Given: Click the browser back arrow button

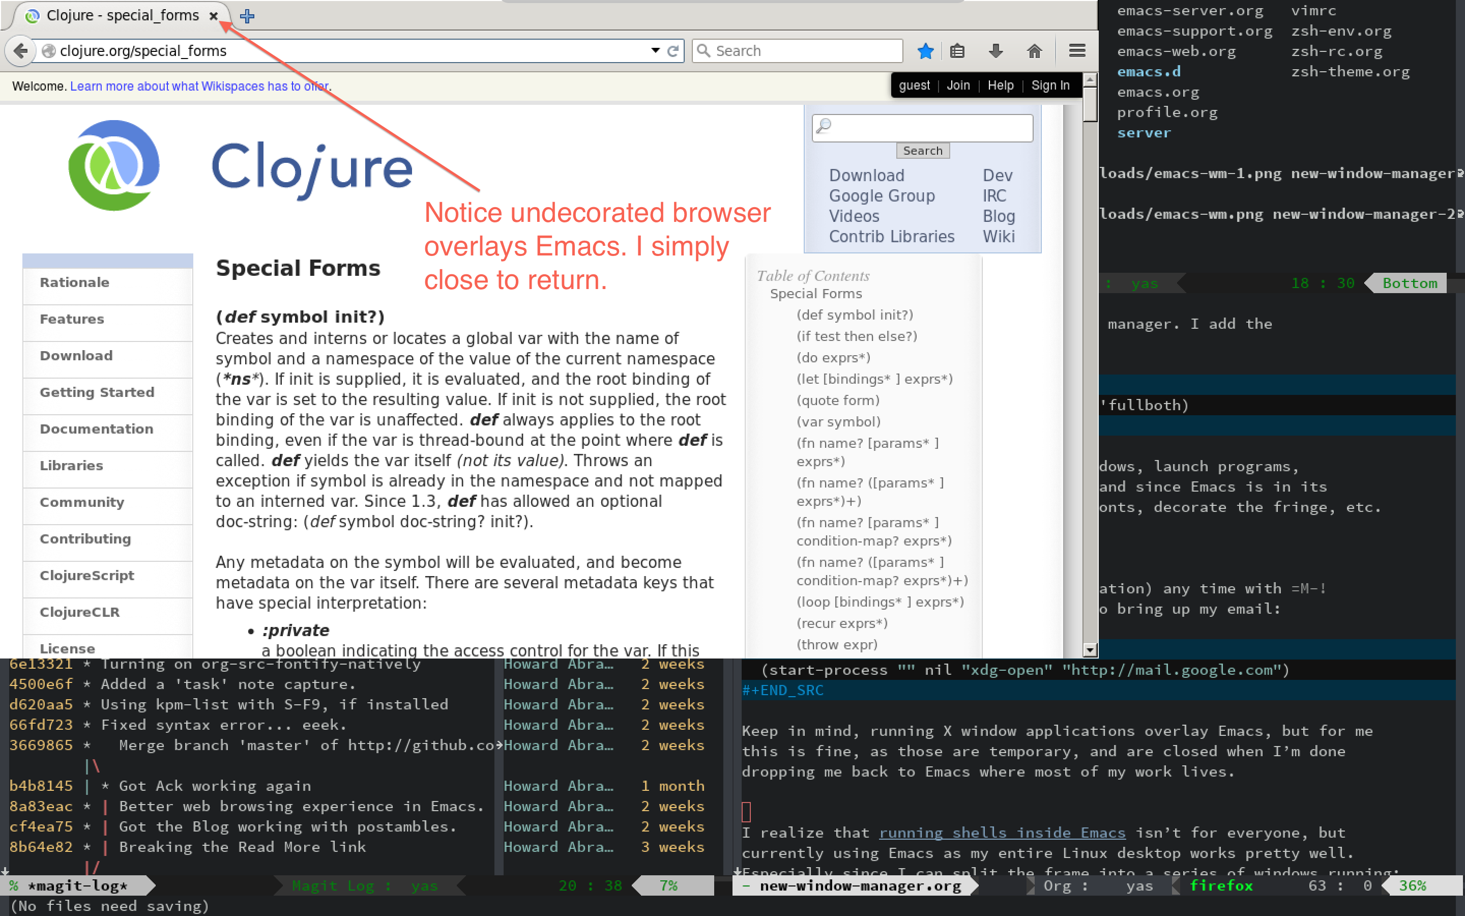Looking at the screenshot, I should (x=20, y=51).
